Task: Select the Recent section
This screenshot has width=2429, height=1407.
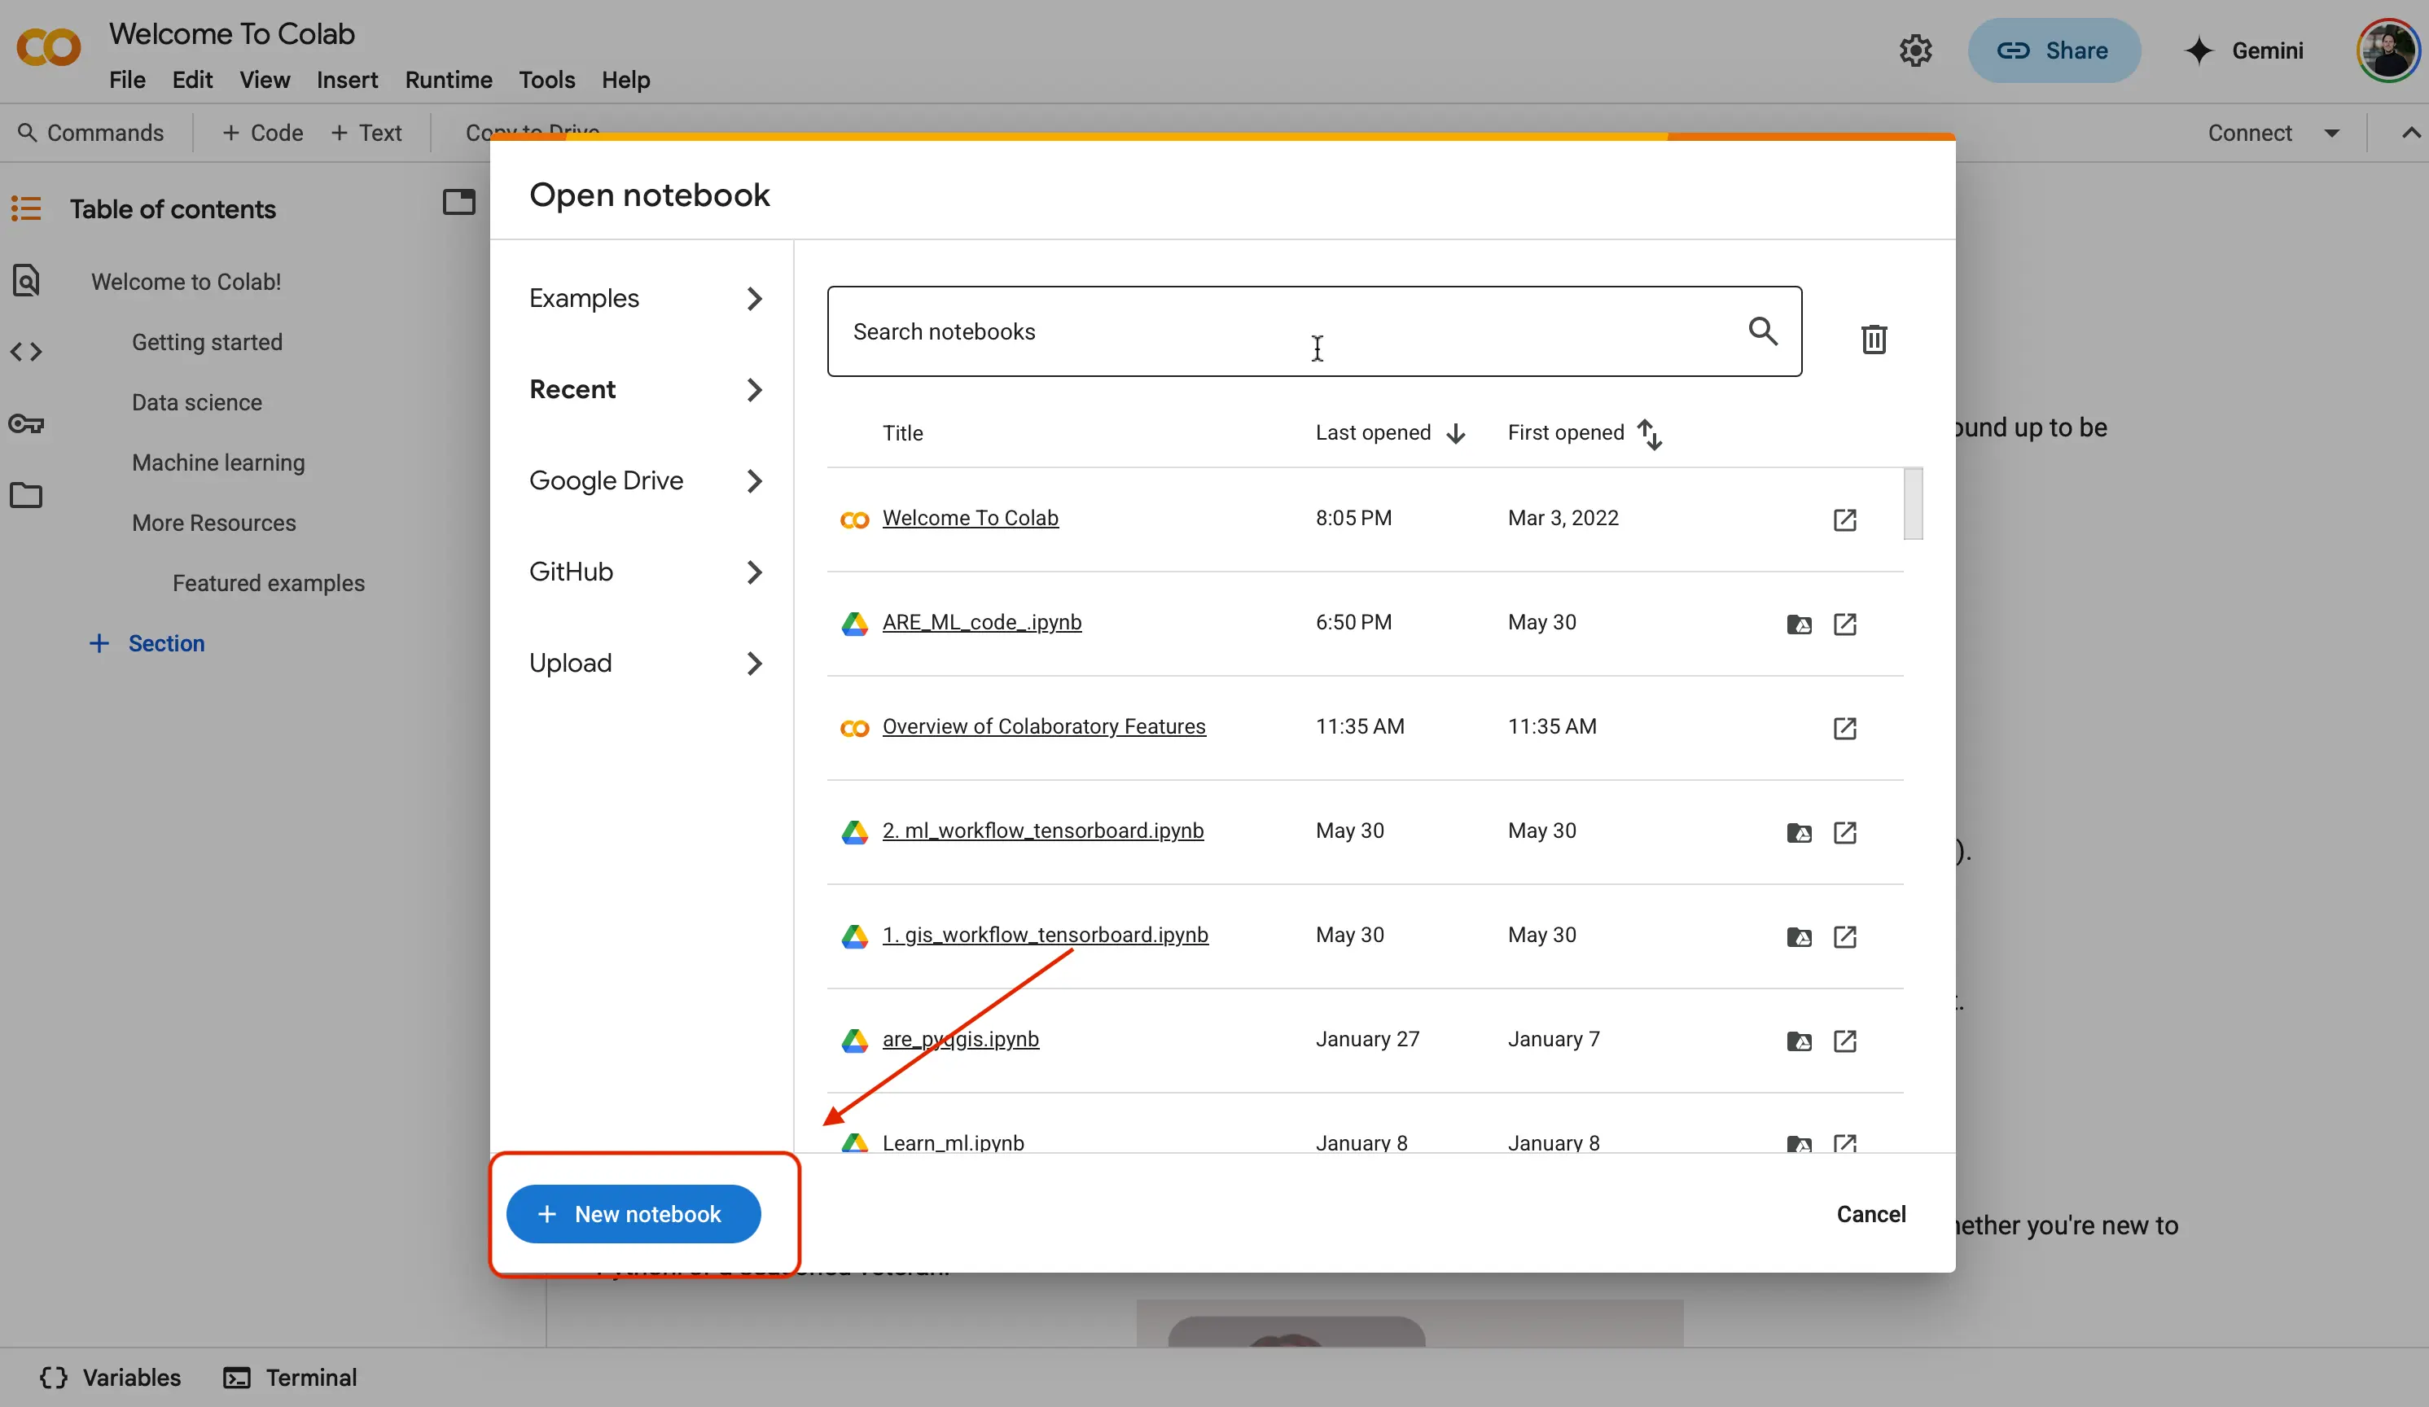Action: (x=646, y=389)
